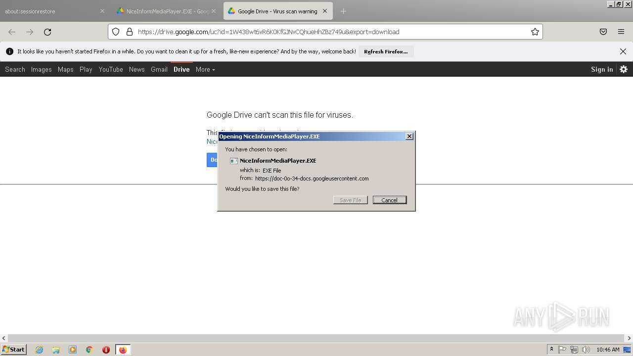Open YouTube in Google bar

[111, 69]
